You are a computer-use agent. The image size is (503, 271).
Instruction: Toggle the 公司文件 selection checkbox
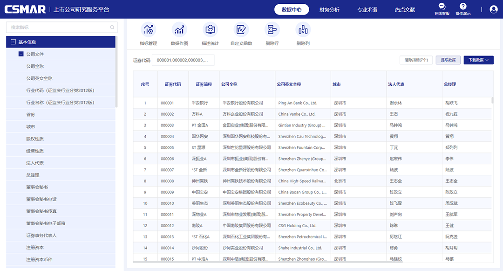coord(21,55)
